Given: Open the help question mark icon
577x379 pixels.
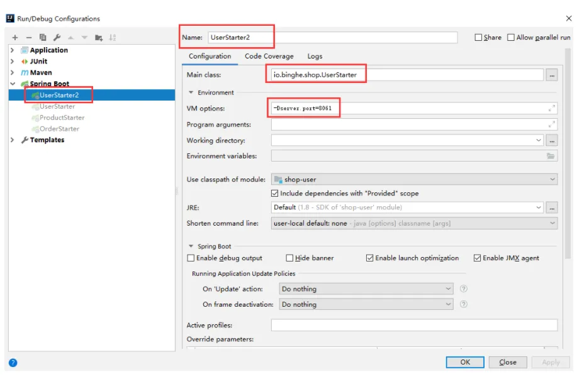Looking at the screenshot, I should (x=13, y=363).
